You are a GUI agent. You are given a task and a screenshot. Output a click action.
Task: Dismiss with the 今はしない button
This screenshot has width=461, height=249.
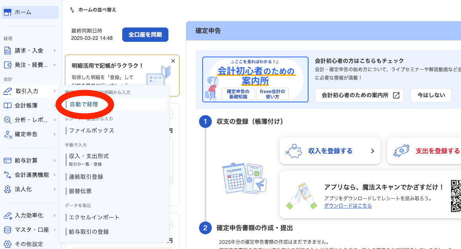tap(431, 95)
